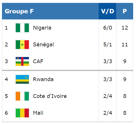Click Mali's 2/4 record cell
The height and width of the screenshot is (124, 136).
coord(108,113)
